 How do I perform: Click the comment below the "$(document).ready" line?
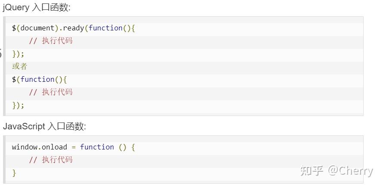tap(50, 41)
